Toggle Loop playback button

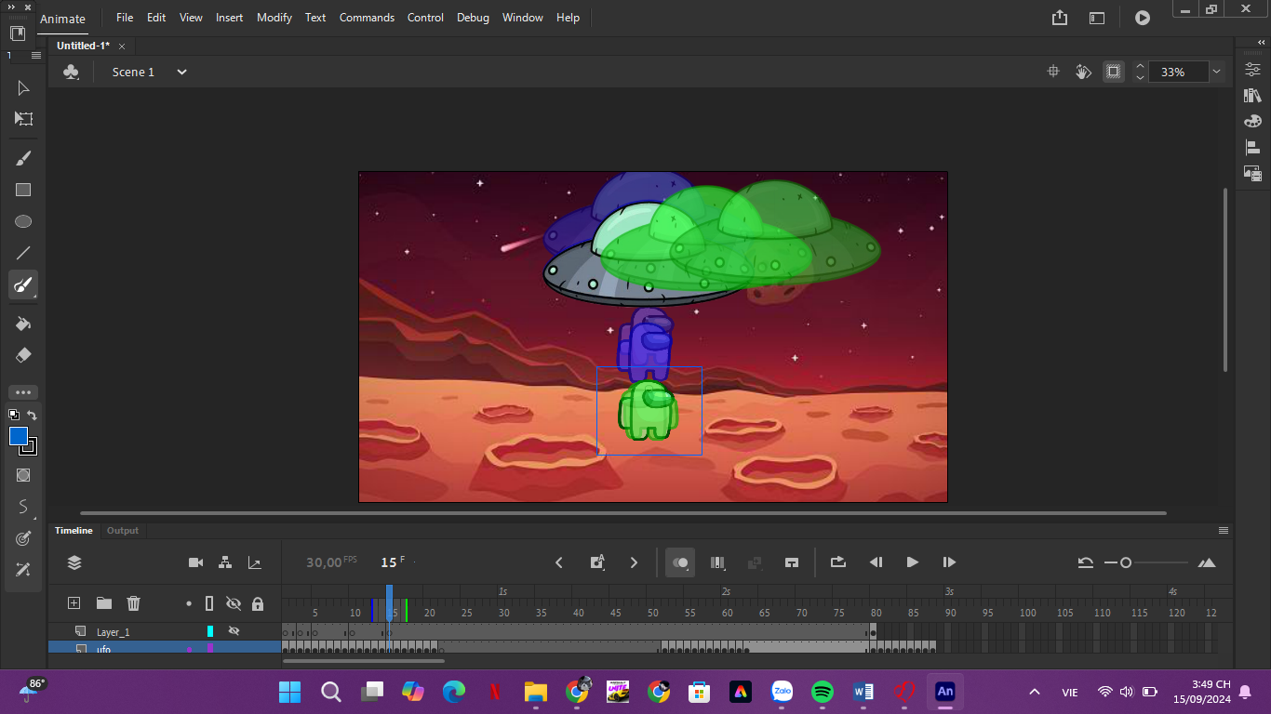tap(837, 562)
